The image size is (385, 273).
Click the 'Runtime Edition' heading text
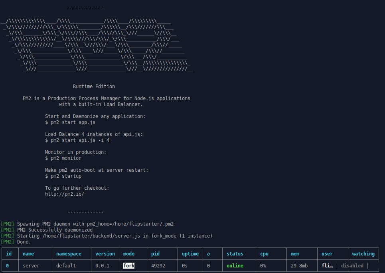pos(94,86)
